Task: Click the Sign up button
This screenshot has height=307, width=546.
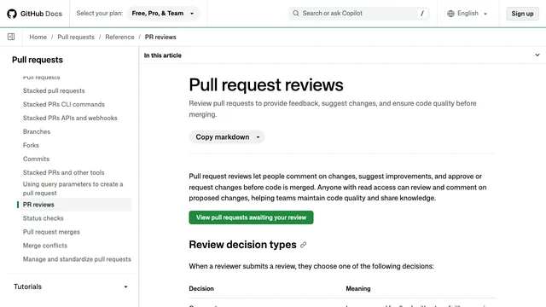Action: (522, 14)
